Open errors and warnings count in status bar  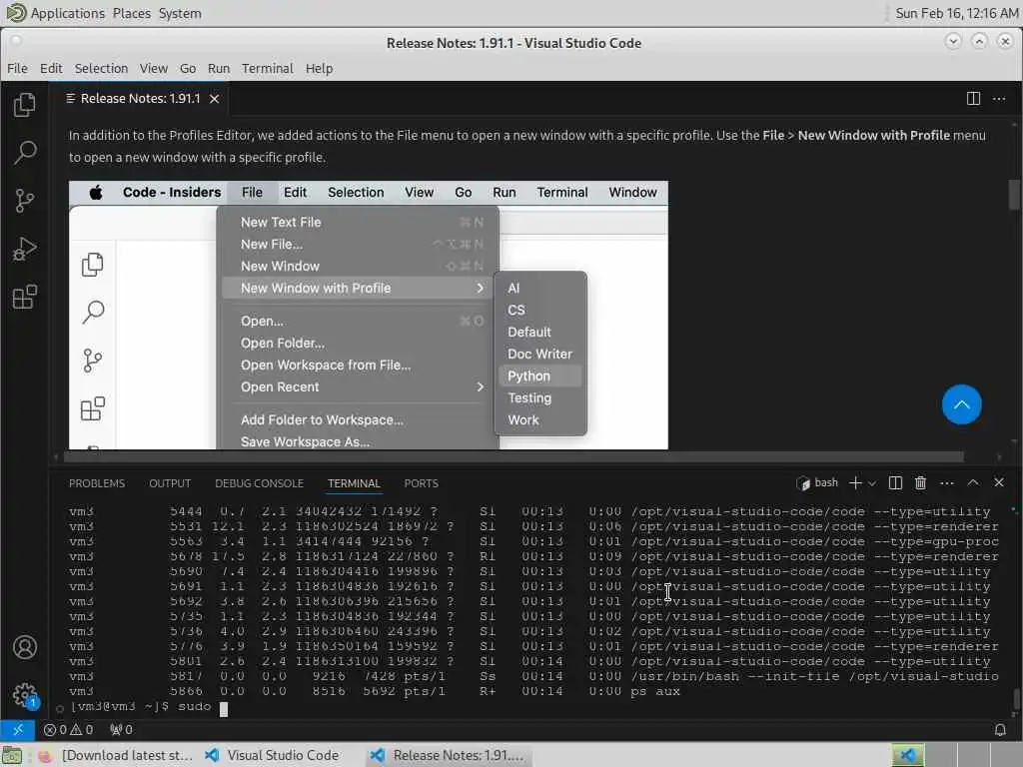(x=69, y=729)
